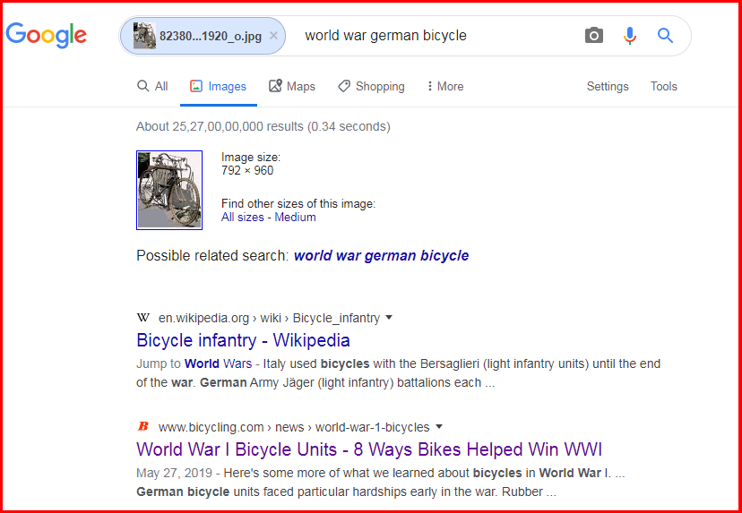Viewport: 742px width, 513px height.
Task: Open 'World War I Bicycle Units' result
Action: pos(369,449)
